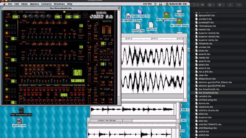Click the Propellerhead logo in ReBirth
The image size is (246, 138).
coord(85,15)
